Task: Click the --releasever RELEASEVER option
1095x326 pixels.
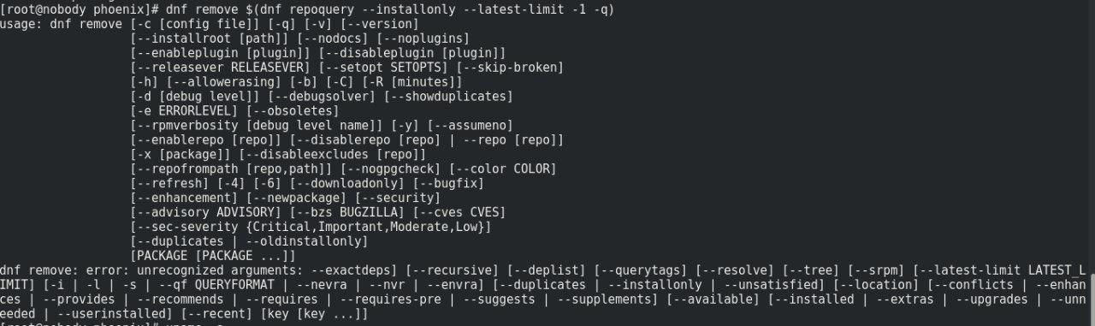Action: click(221, 68)
